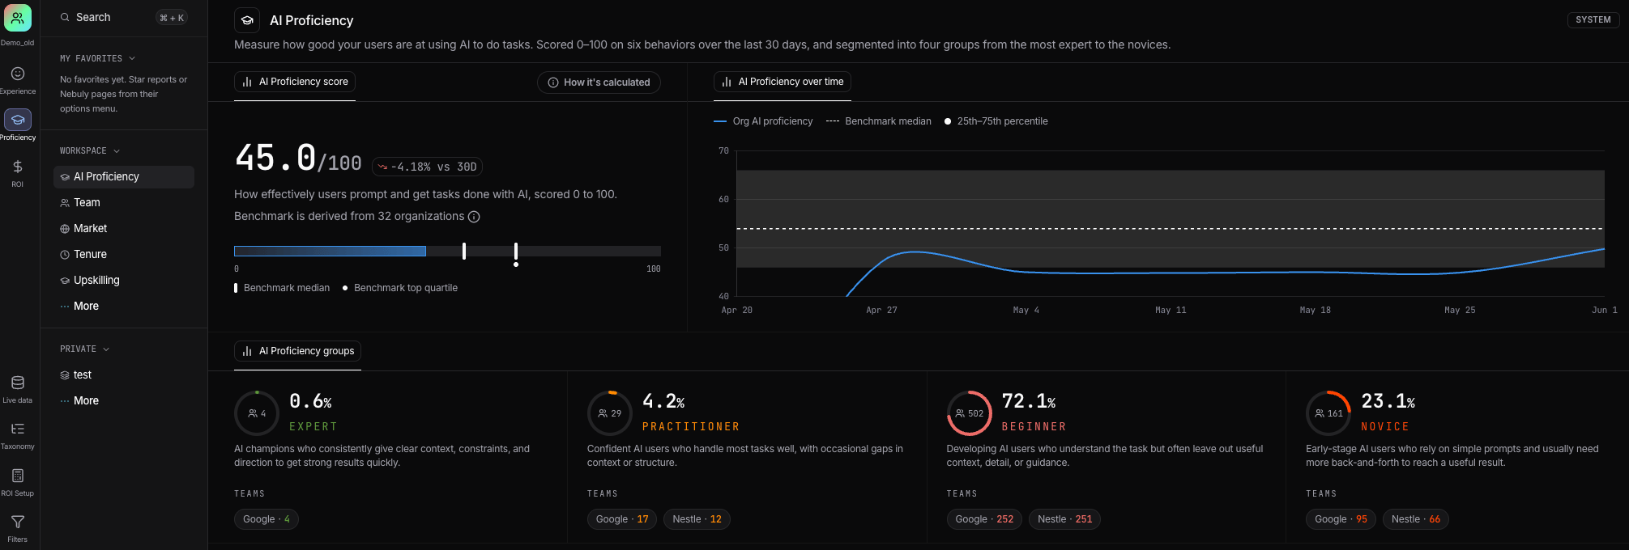
Task: Open the Filters funnel icon
Action: 18,522
